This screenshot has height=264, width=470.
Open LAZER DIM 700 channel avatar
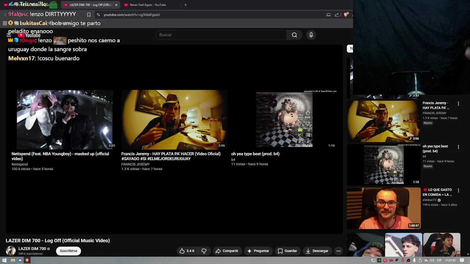(11, 251)
